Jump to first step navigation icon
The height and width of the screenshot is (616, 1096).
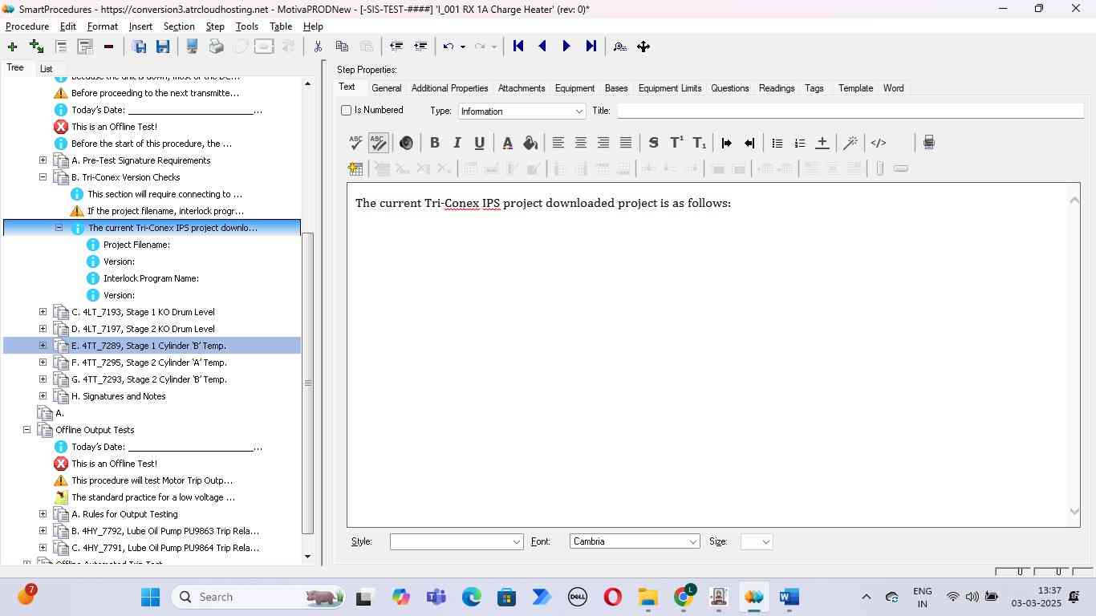tap(518, 47)
